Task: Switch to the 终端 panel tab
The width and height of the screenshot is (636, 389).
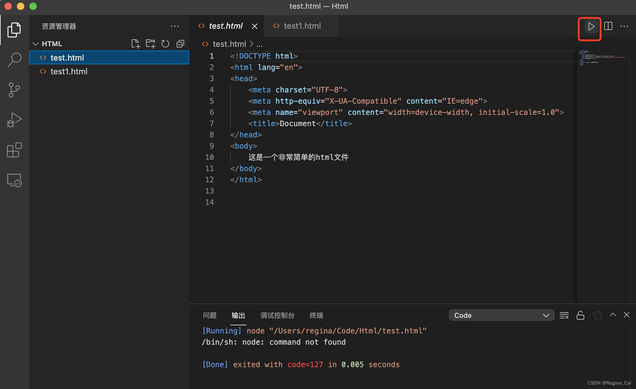Action: click(x=316, y=315)
